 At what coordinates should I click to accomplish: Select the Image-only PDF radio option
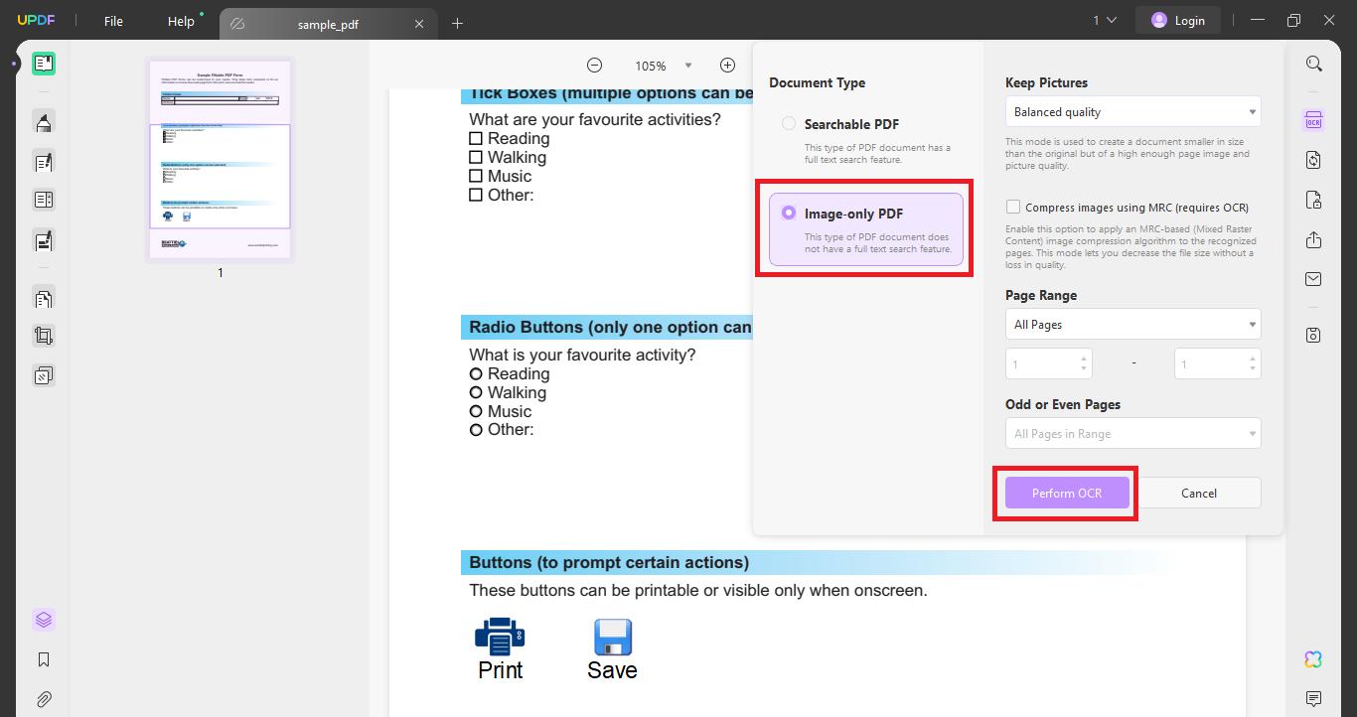tap(788, 213)
